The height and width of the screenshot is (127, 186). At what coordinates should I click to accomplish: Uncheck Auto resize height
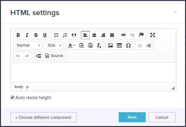click(12, 98)
